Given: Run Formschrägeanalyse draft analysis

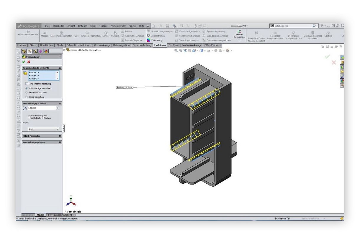Looking at the screenshot, I should tap(187, 31).
